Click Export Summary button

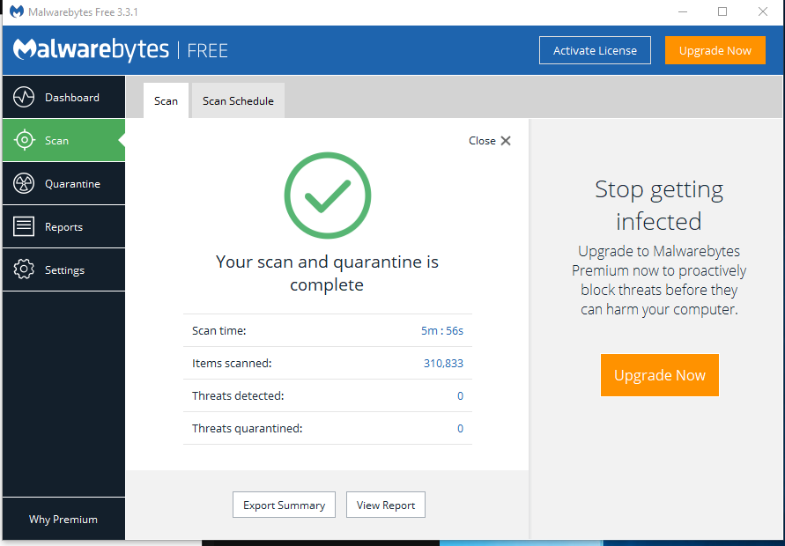(284, 505)
